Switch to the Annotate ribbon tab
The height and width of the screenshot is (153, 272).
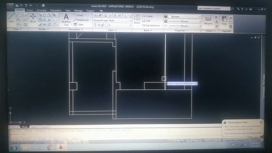[42, 10]
